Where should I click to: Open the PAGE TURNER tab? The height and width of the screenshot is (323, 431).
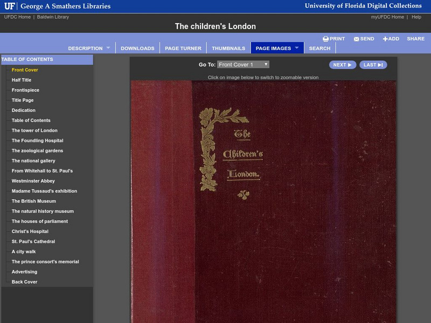pos(183,48)
